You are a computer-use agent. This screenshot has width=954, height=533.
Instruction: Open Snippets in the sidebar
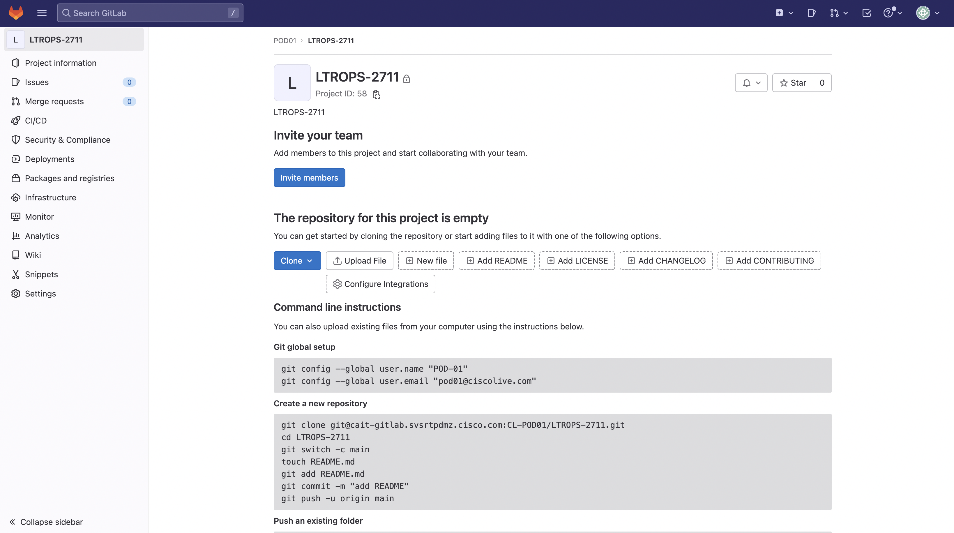coord(74,274)
